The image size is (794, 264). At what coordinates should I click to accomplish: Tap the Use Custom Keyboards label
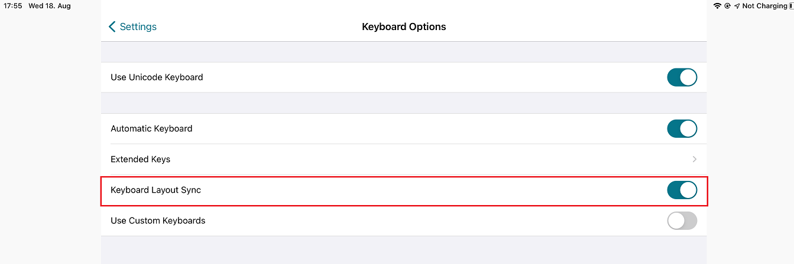(158, 221)
